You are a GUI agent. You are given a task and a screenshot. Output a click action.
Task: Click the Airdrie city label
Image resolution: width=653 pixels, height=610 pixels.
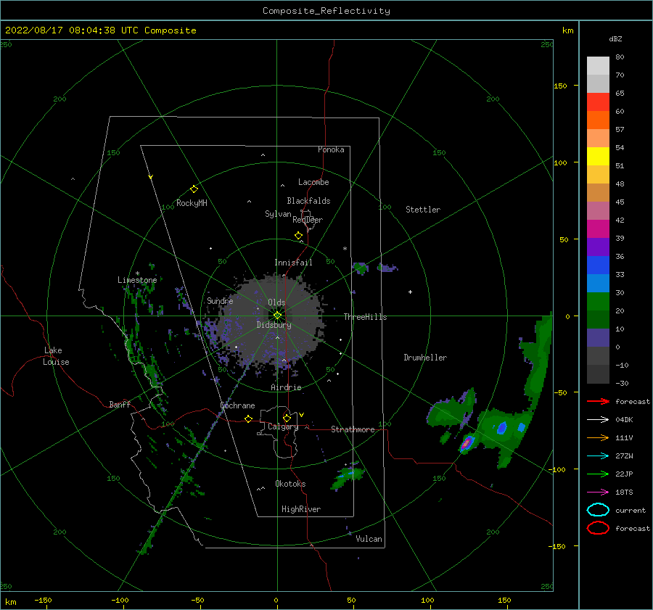[x=286, y=387]
